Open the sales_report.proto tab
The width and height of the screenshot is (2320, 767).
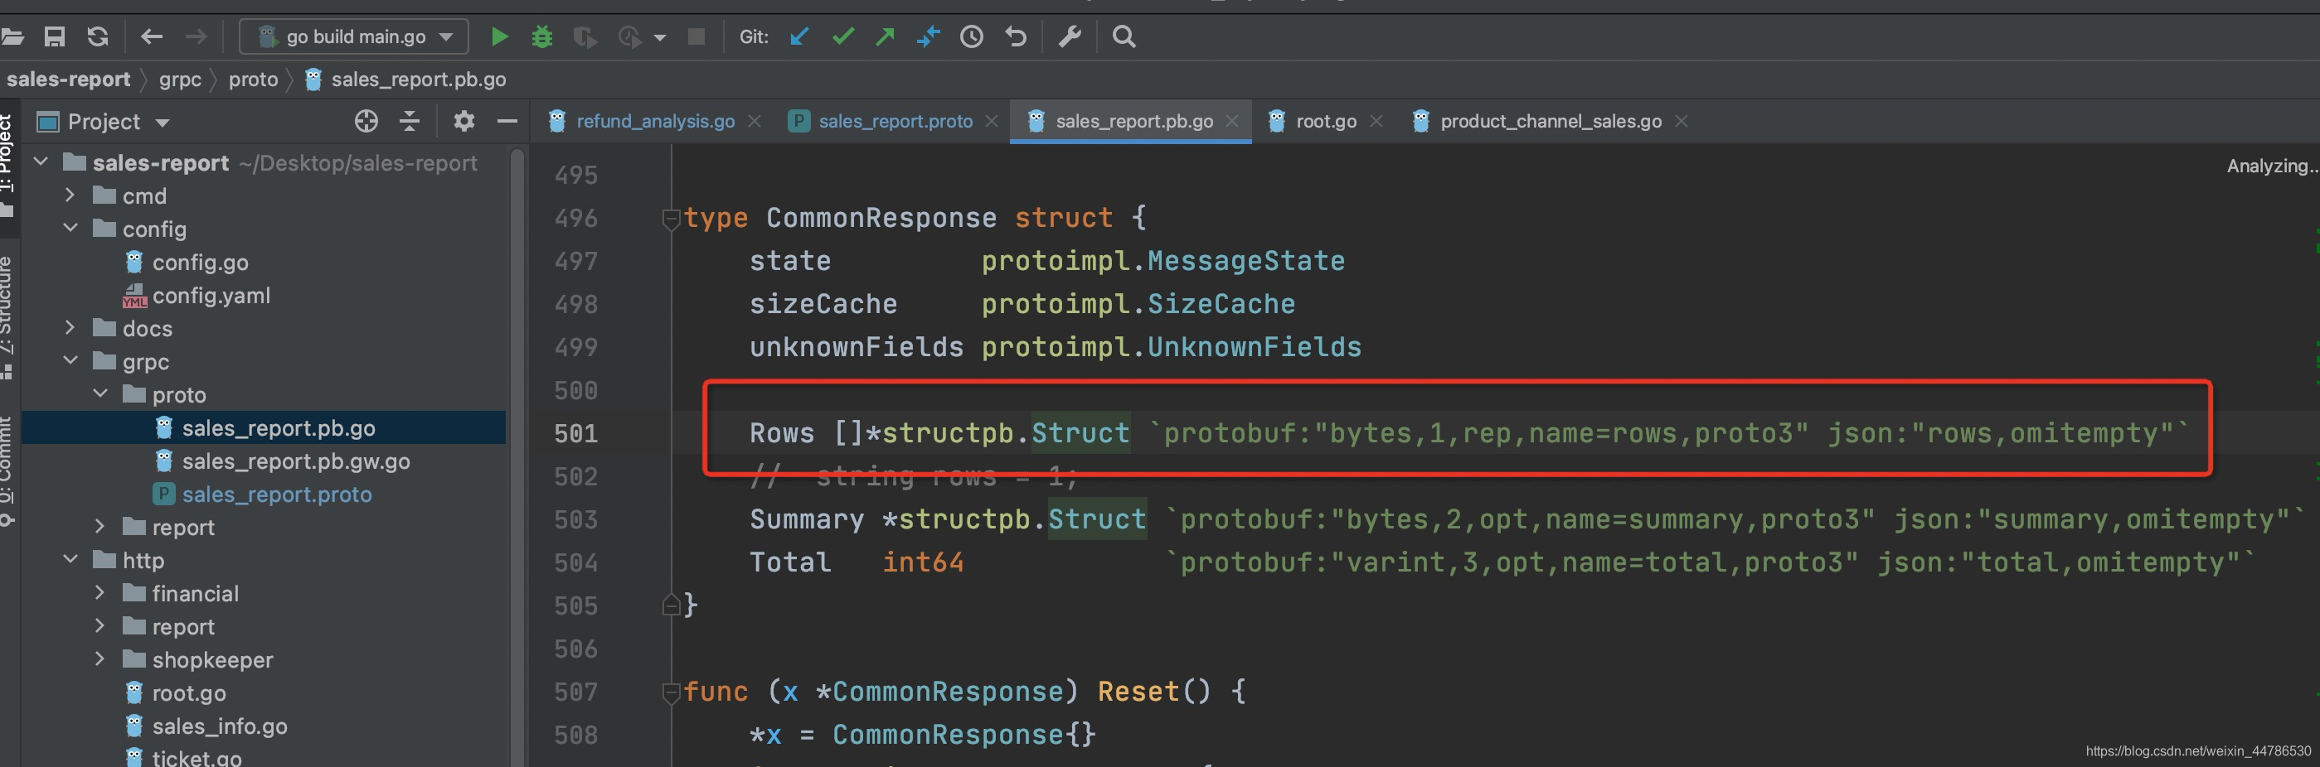(896, 120)
